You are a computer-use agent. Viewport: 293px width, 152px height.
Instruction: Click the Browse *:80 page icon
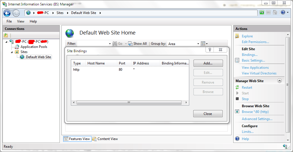tap(237, 112)
